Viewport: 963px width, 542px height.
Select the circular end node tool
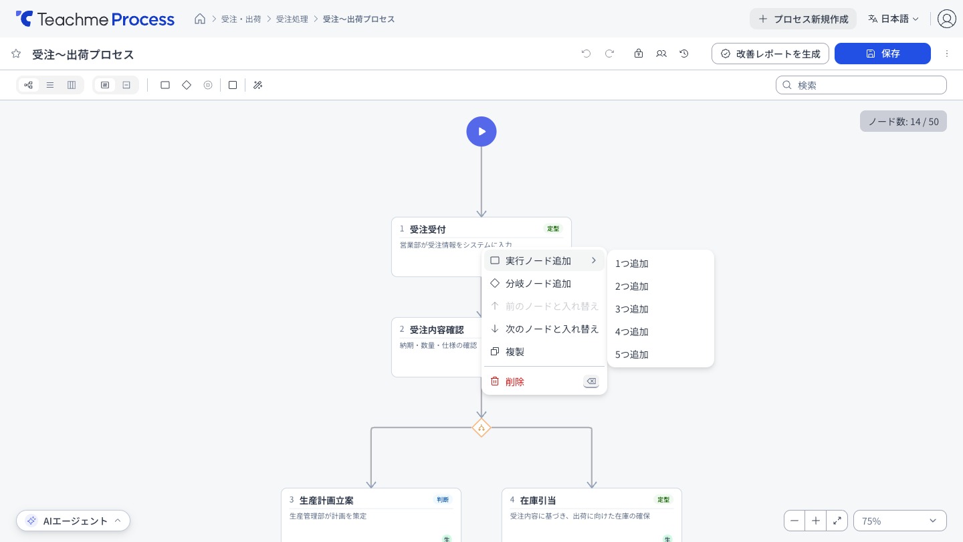[x=208, y=85]
